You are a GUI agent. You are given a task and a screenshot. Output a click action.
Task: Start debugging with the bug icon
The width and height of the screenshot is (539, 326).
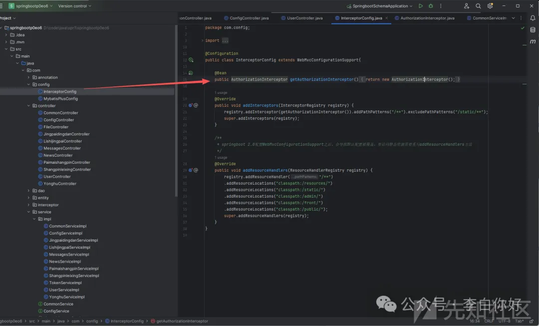click(x=431, y=6)
